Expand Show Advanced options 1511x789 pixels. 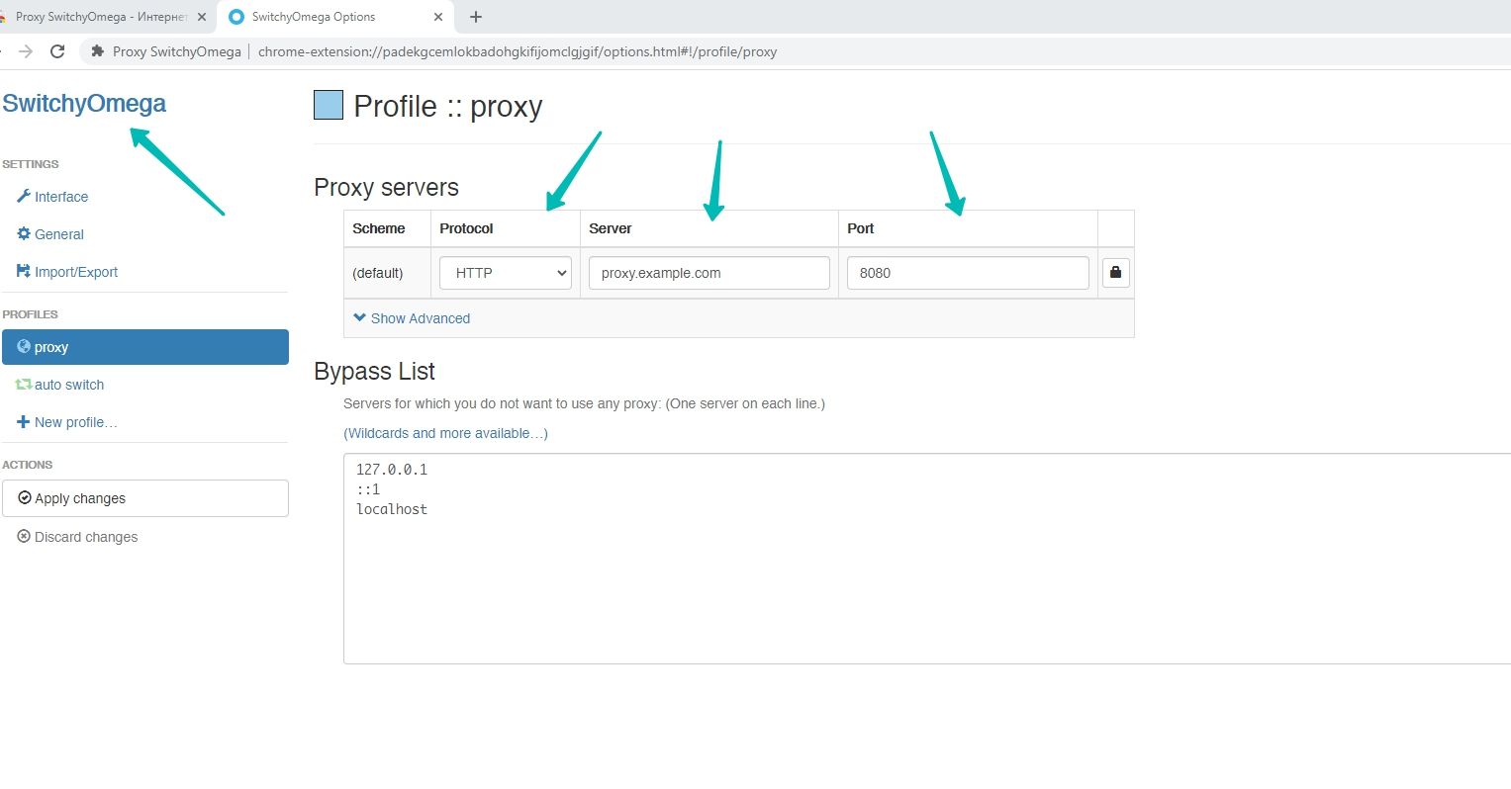412,318
